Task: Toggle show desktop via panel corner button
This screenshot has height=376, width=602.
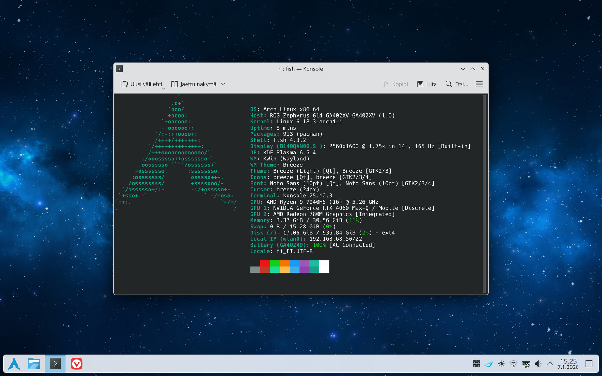Action: [x=589, y=364]
